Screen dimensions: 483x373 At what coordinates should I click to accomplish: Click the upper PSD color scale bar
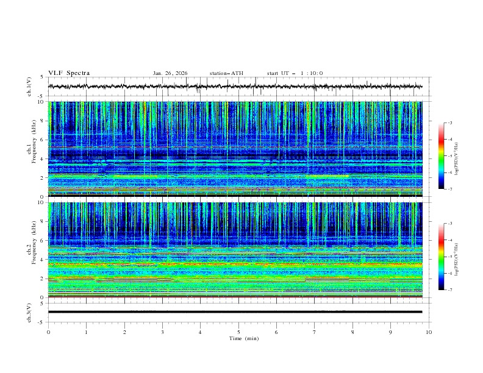click(x=441, y=156)
